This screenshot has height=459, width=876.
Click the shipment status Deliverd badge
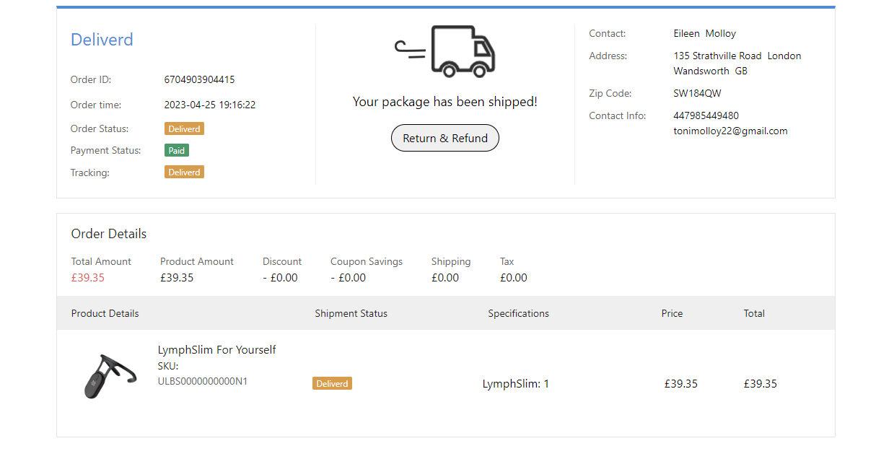pyautogui.click(x=332, y=383)
